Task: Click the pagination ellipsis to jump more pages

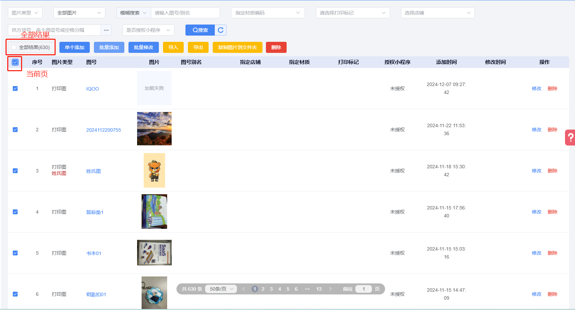Action: (x=307, y=289)
